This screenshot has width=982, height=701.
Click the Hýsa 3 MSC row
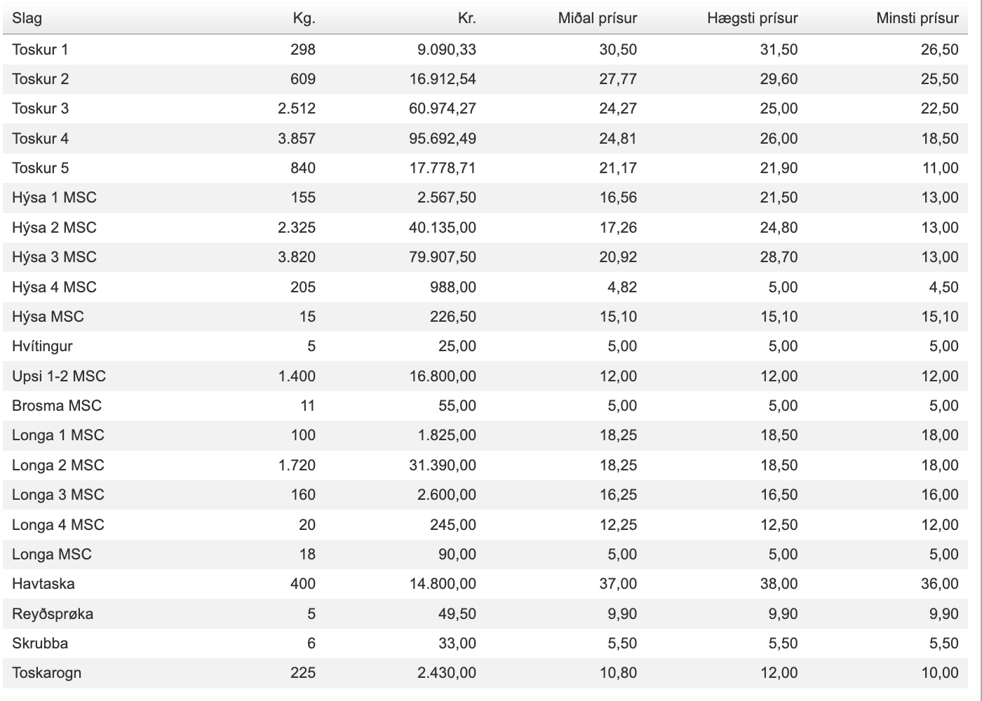point(54,257)
